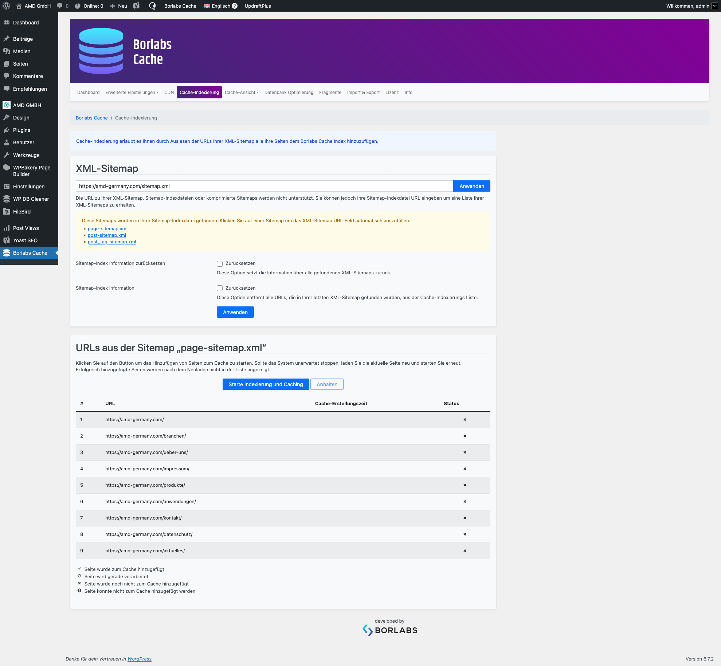Click the URL https://amd-germany.com/impressum/
The height and width of the screenshot is (666, 721).
pyautogui.click(x=147, y=469)
